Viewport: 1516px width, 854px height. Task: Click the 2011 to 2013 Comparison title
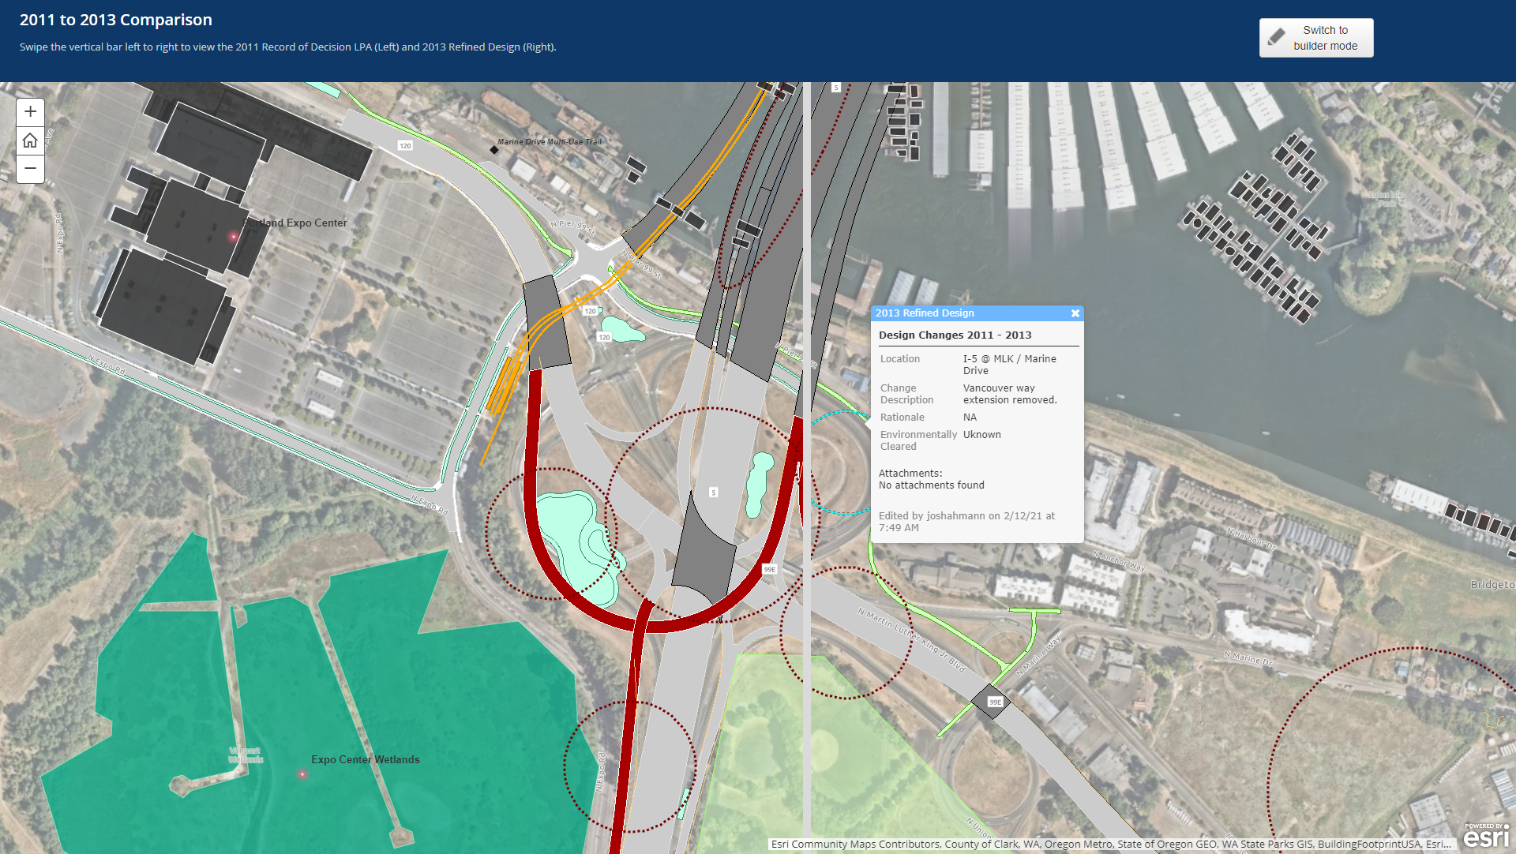pos(116,20)
